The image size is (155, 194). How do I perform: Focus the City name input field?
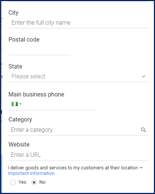[78, 23]
